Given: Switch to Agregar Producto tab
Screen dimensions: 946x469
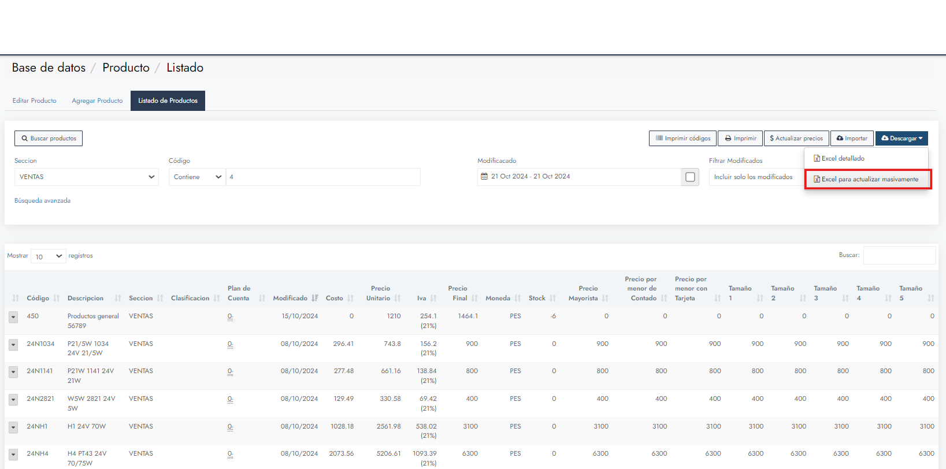Looking at the screenshot, I should point(97,100).
